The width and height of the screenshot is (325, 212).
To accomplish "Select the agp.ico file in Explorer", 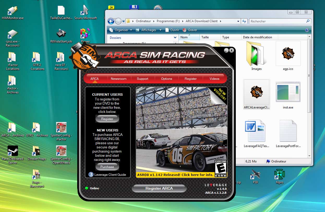I will (x=288, y=56).
